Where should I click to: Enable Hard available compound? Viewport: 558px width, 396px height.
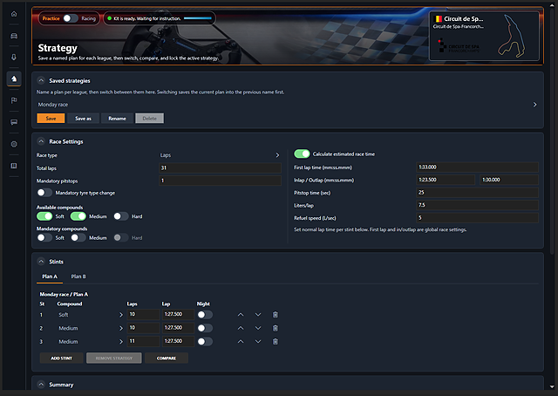[x=121, y=216]
